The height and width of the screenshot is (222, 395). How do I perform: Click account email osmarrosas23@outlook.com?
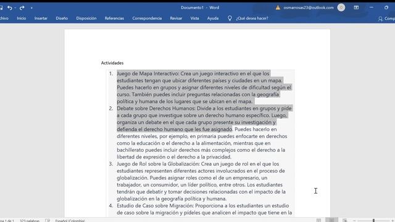click(x=309, y=7)
